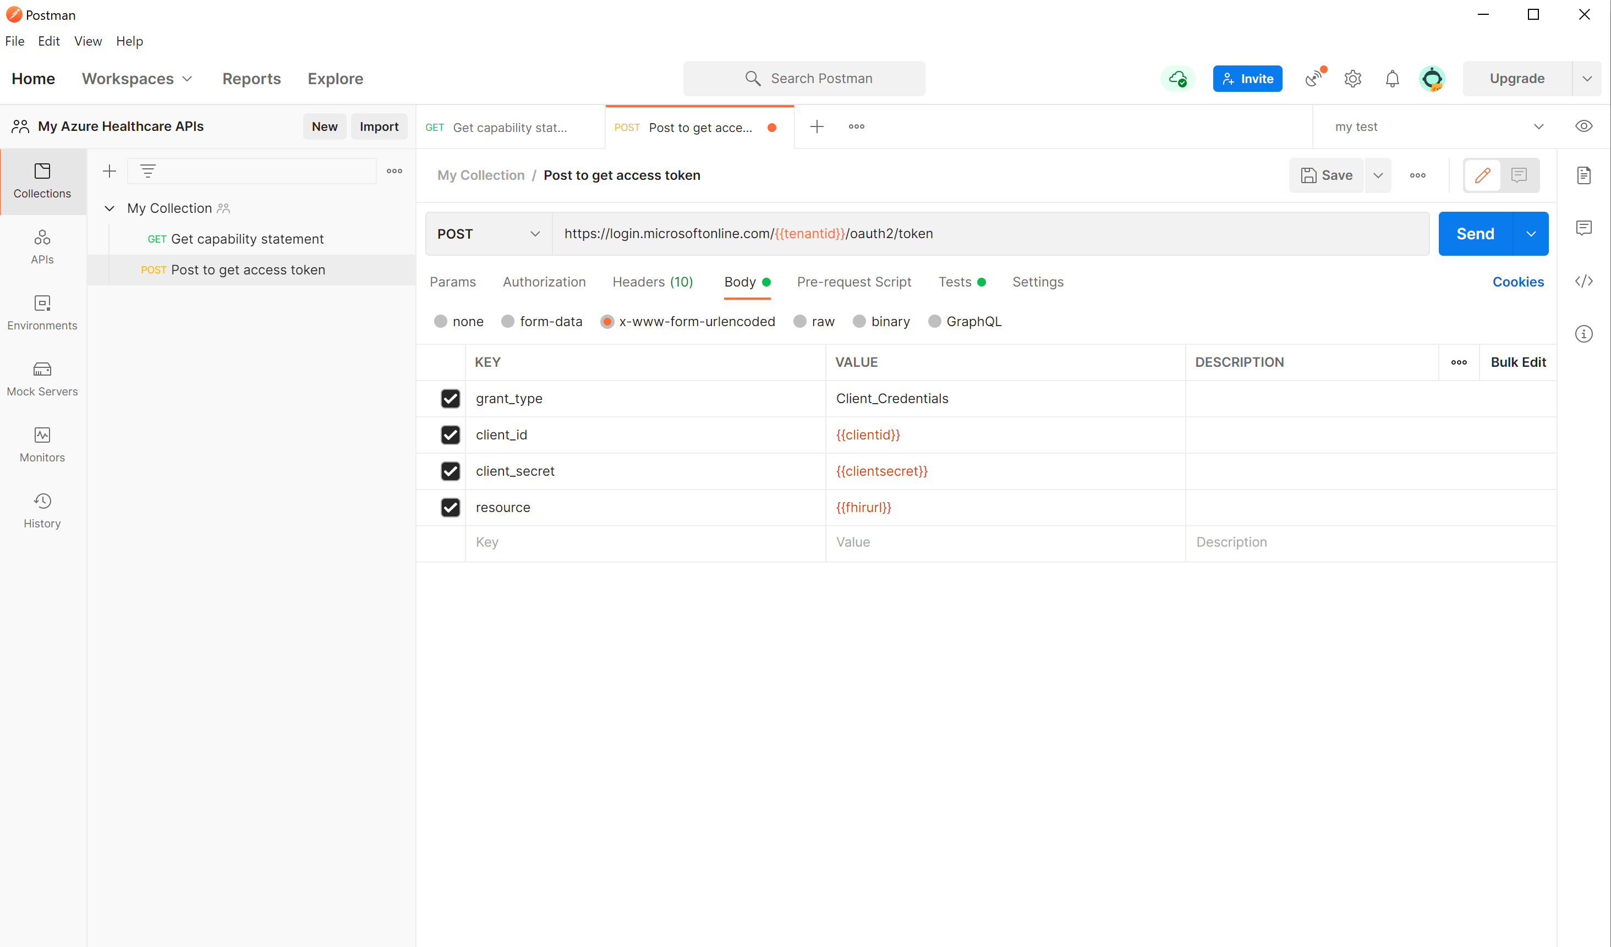Click the Invite button

click(1247, 79)
